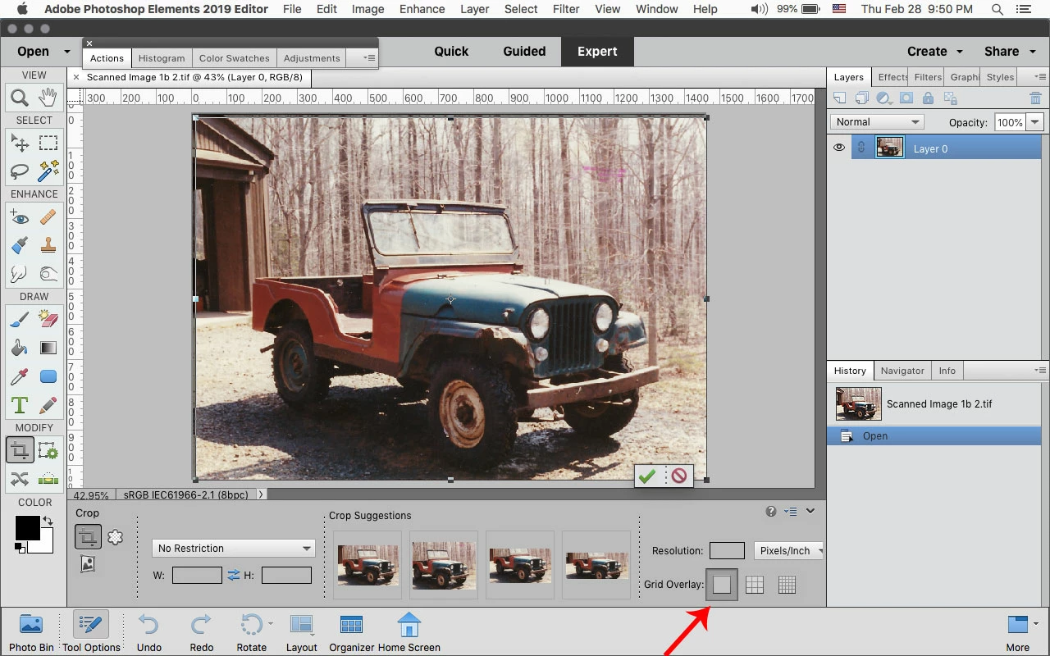Commit crop with green checkmark
This screenshot has width=1050, height=656.
tap(647, 476)
